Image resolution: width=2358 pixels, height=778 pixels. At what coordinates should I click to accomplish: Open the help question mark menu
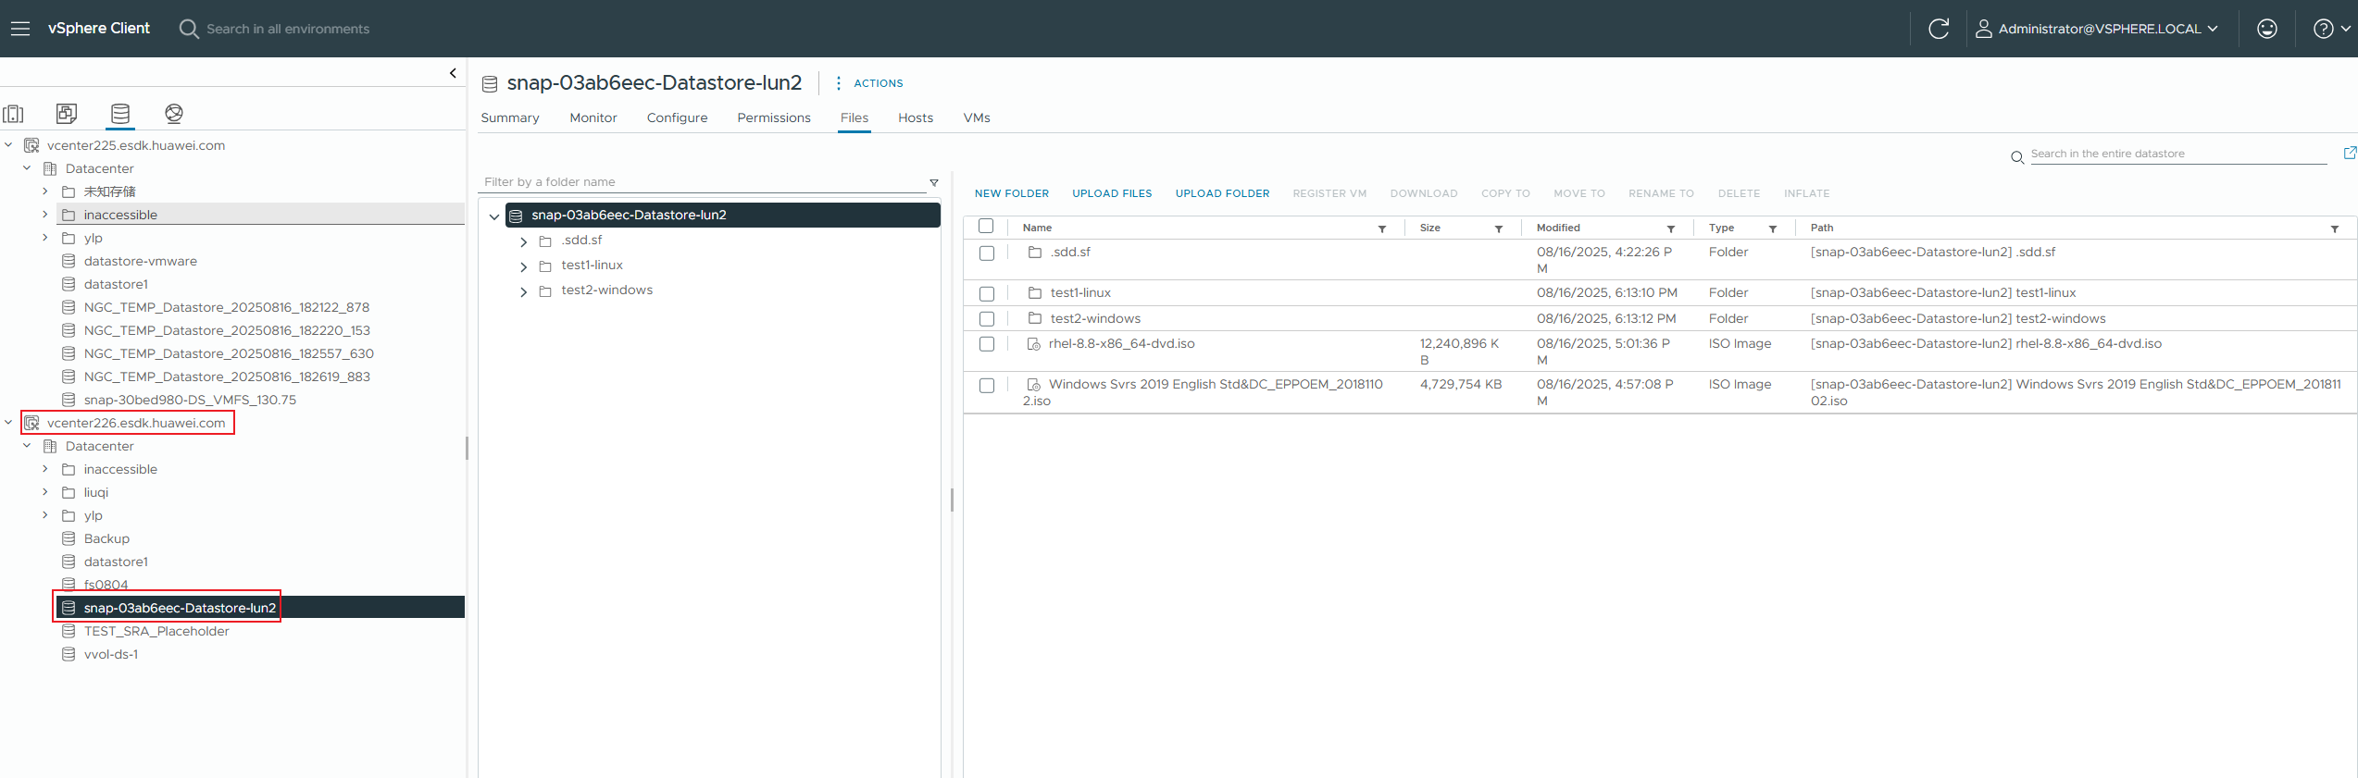[x=2331, y=29]
